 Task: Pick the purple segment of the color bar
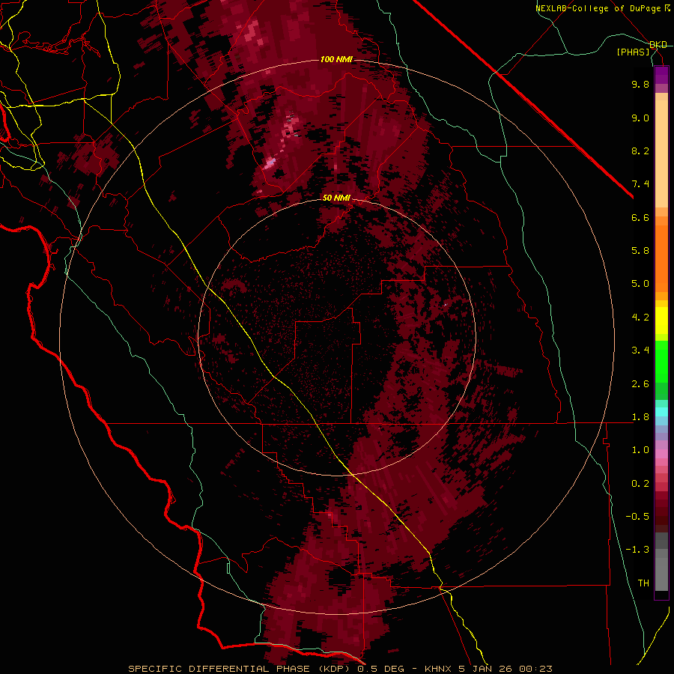[x=661, y=75]
